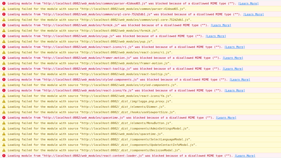Select the styled-components.js URL in blocked message
This screenshot has width=281, height=159.
[90, 80]
